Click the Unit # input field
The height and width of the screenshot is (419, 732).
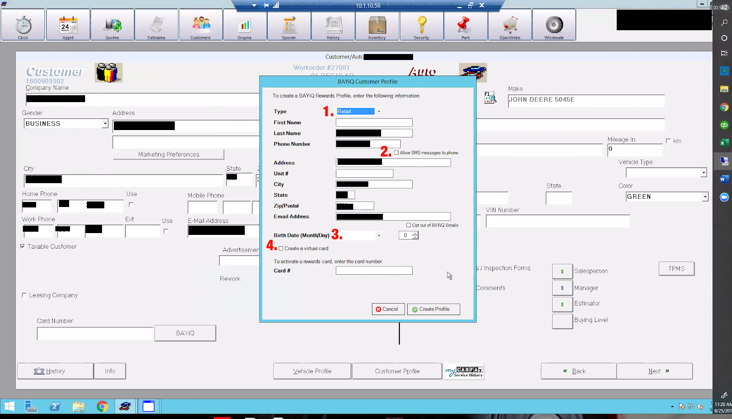click(x=364, y=174)
